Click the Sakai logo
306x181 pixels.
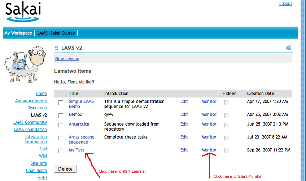[x=23, y=12]
